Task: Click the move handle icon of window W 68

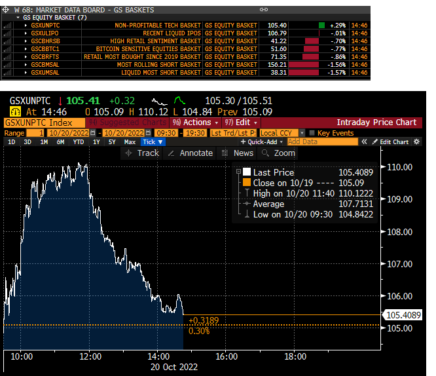Action: tap(5, 10)
